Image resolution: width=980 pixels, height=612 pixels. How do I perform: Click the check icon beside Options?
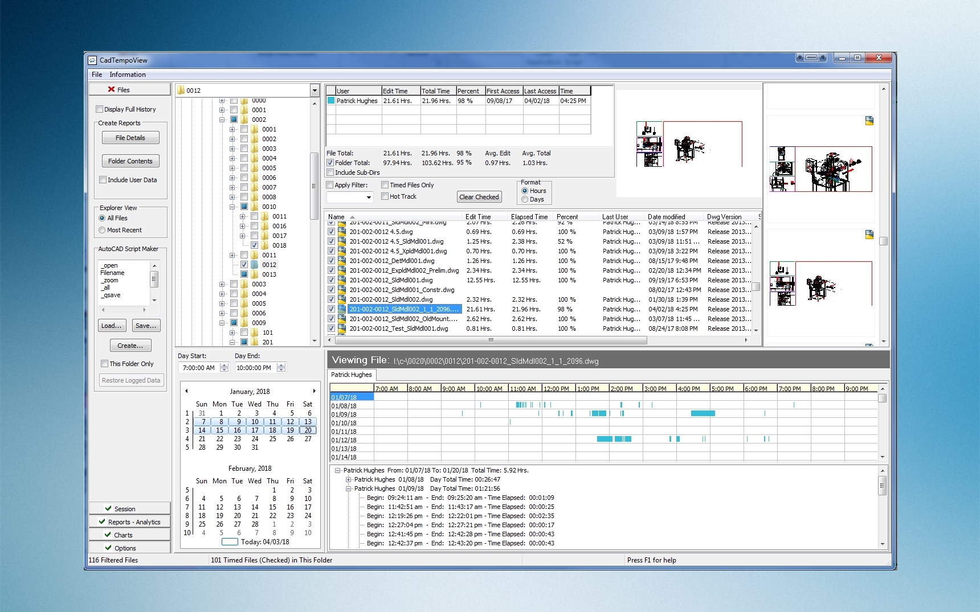click(x=108, y=548)
